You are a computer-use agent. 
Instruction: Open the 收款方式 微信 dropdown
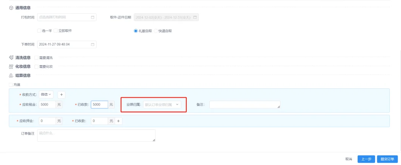[x=46, y=95]
